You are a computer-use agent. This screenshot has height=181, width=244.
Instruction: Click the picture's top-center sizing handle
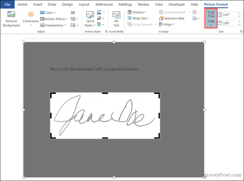114,42
